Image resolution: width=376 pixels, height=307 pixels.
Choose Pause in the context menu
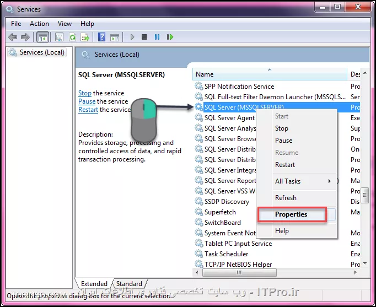(x=297, y=141)
